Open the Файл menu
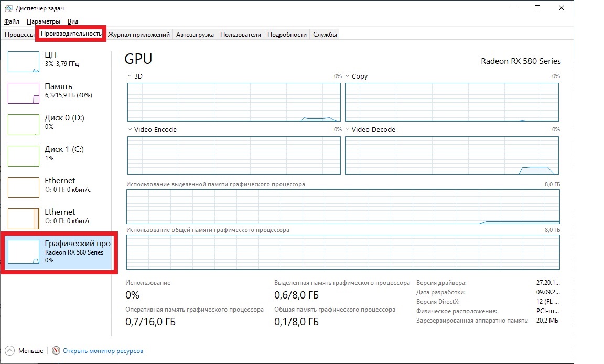The height and width of the screenshot is (364, 604). 12,21
